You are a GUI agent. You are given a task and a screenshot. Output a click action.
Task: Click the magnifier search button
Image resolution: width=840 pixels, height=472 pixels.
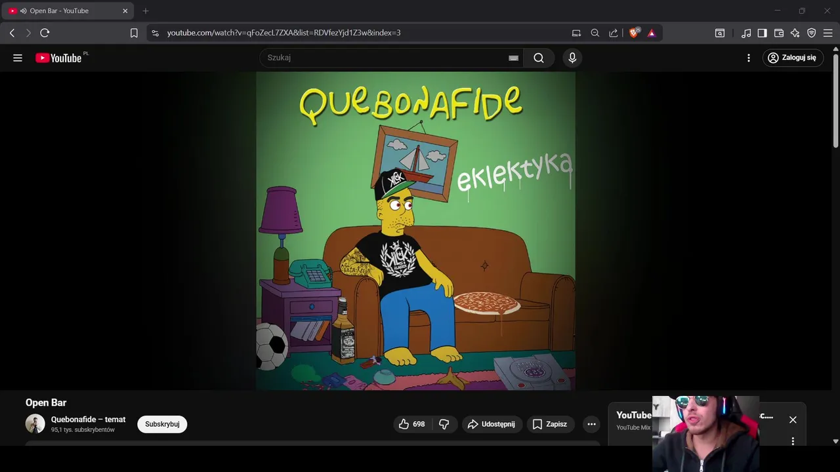pos(539,58)
